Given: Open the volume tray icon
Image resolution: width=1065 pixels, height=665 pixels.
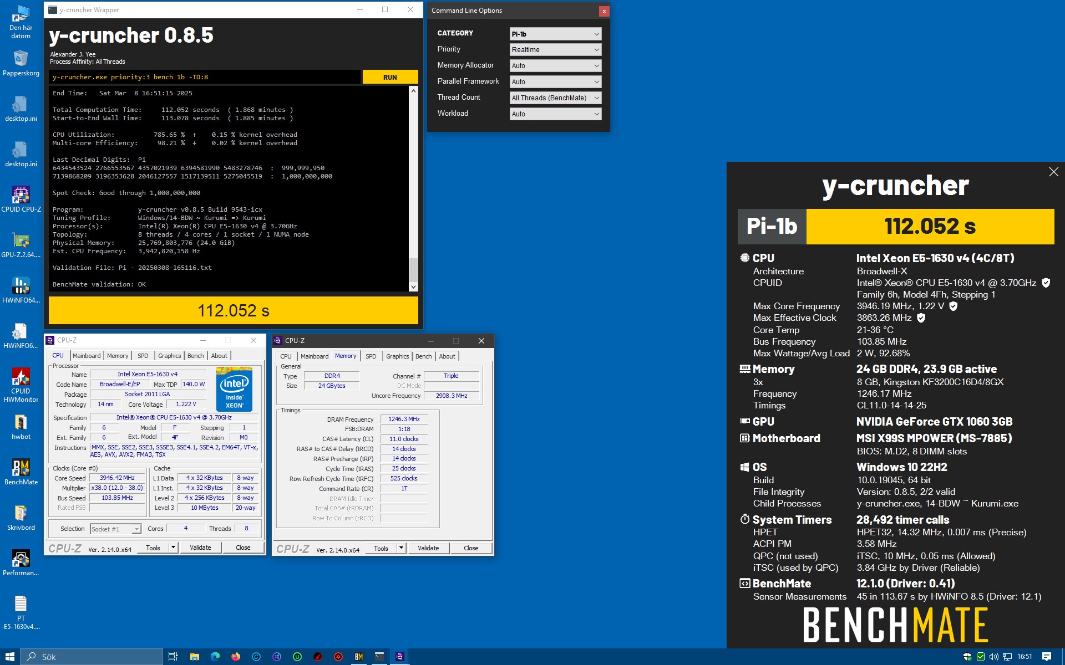Looking at the screenshot, I should [x=993, y=657].
